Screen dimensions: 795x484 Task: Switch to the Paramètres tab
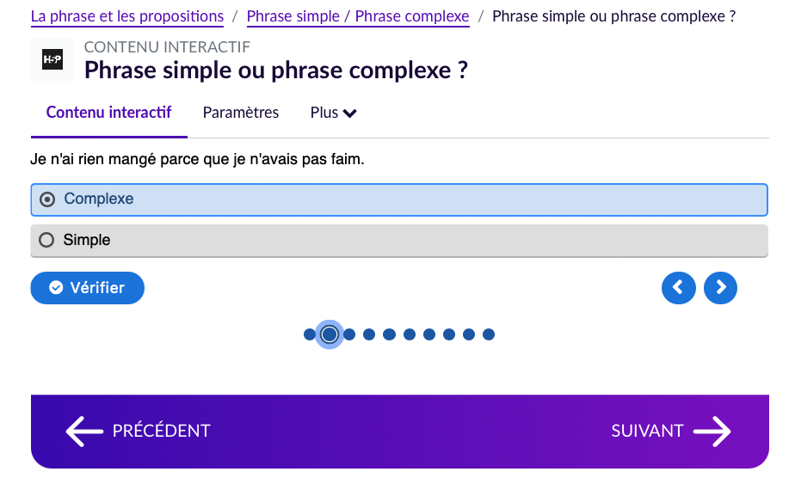point(241,113)
